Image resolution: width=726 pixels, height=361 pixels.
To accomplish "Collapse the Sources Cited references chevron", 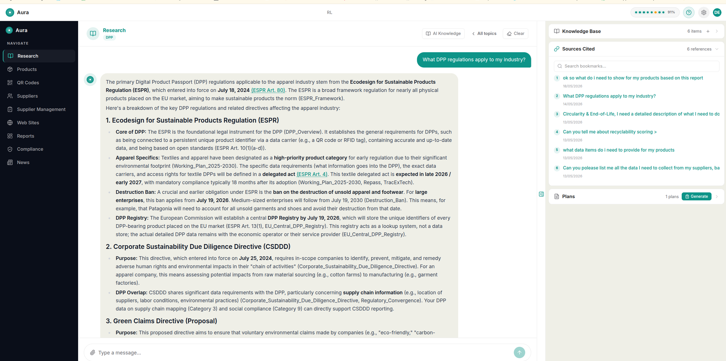I will (717, 49).
